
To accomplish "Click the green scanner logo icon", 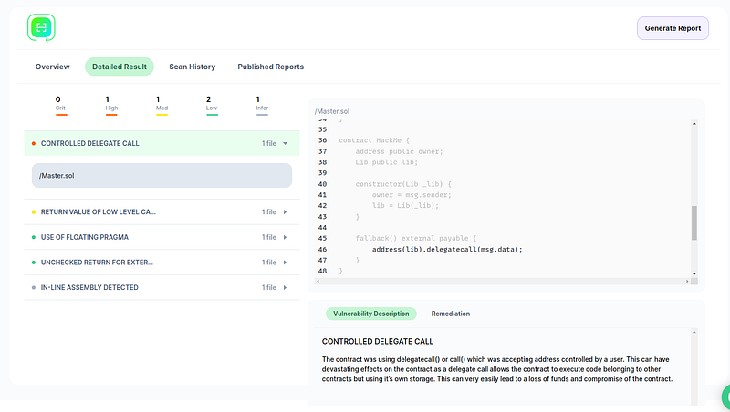I will pos(41,28).
